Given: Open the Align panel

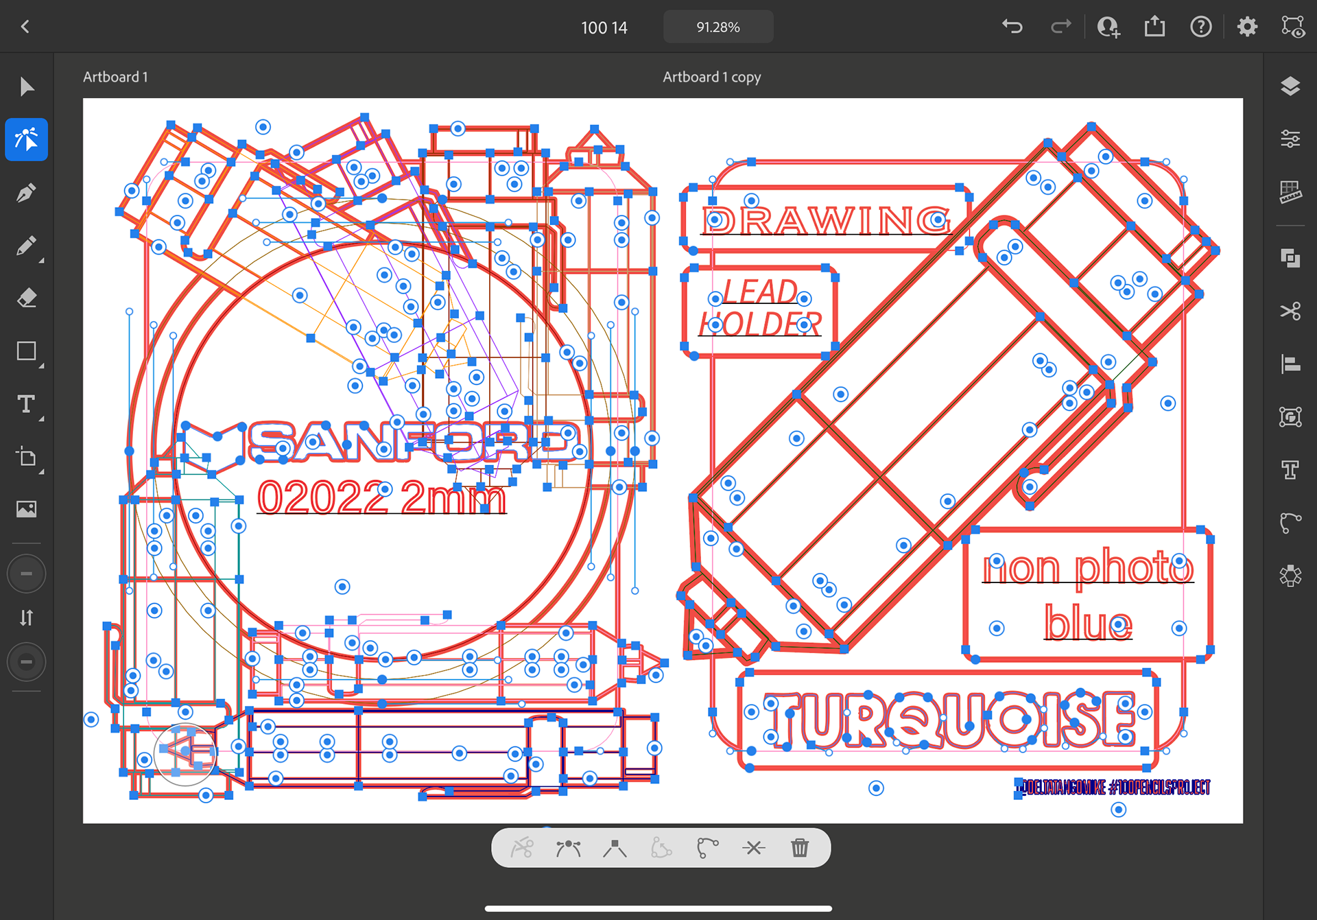Looking at the screenshot, I should [1290, 364].
